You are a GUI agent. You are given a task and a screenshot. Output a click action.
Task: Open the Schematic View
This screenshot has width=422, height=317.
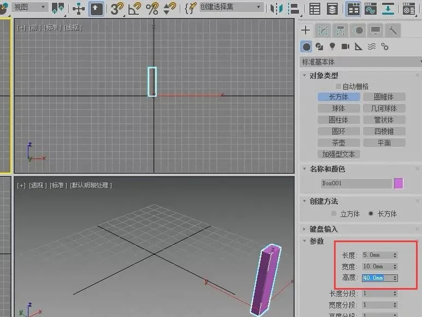click(388, 9)
